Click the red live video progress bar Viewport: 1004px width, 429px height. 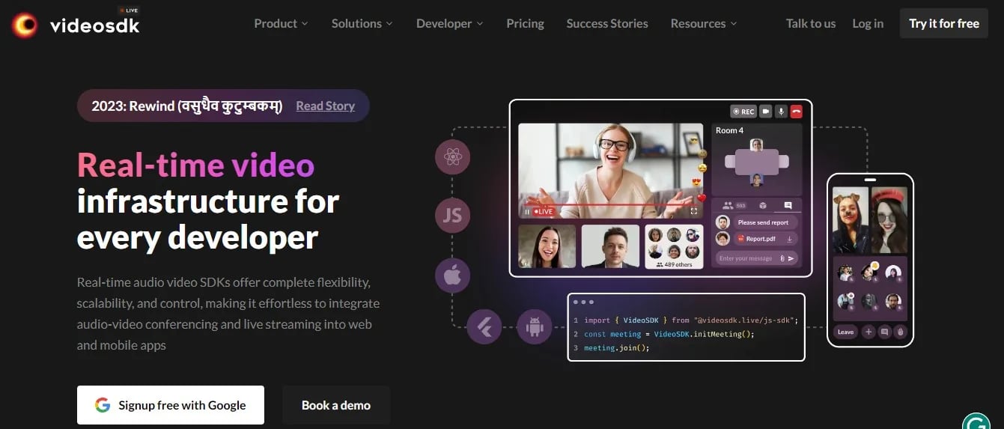click(610, 204)
